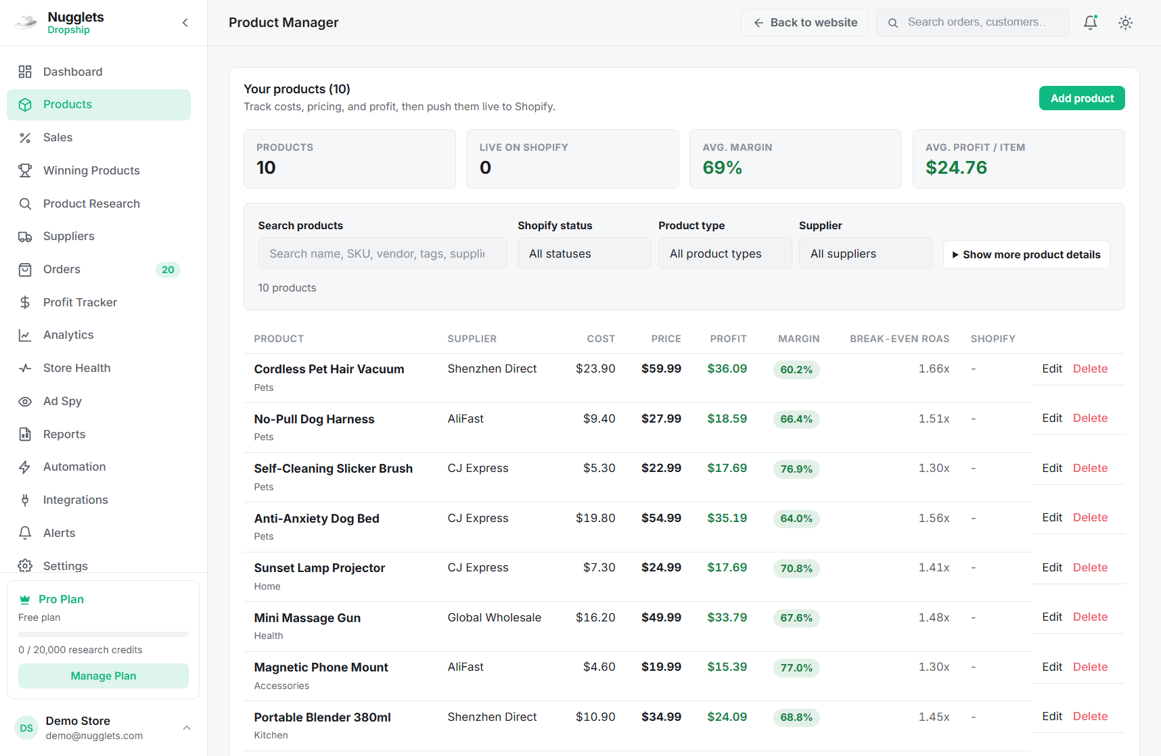Click the Store Health pulse icon

point(25,369)
